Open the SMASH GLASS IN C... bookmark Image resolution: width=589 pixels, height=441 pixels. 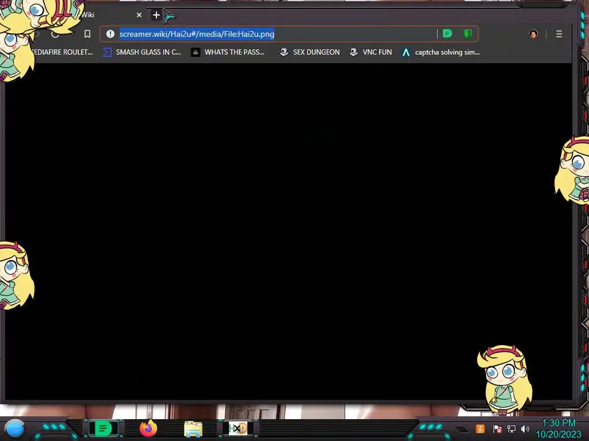point(141,52)
